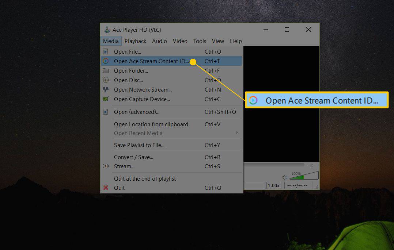The image size is (394, 250).
Task: Select Convert / Save from the menu
Action: tap(134, 157)
